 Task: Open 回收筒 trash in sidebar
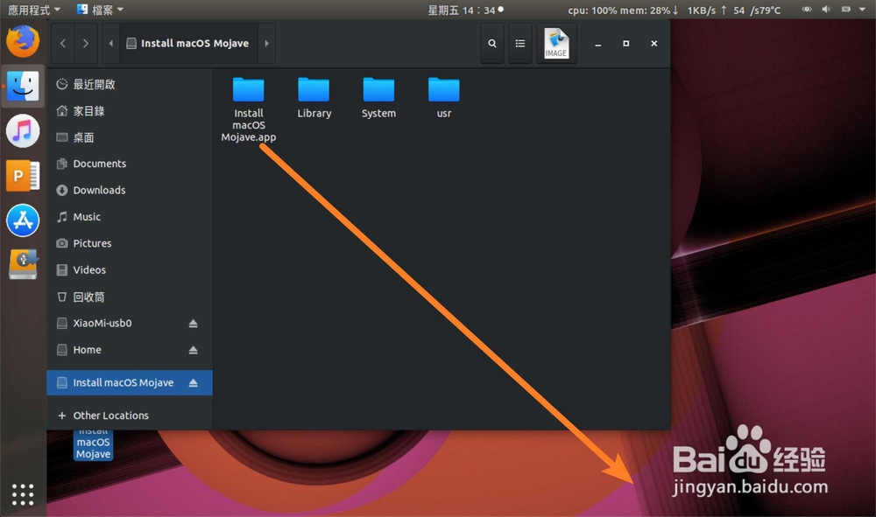click(130, 297)
